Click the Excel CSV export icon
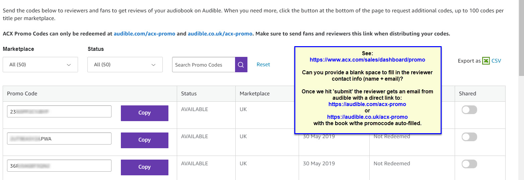The image size is (524, 180). 486,61
